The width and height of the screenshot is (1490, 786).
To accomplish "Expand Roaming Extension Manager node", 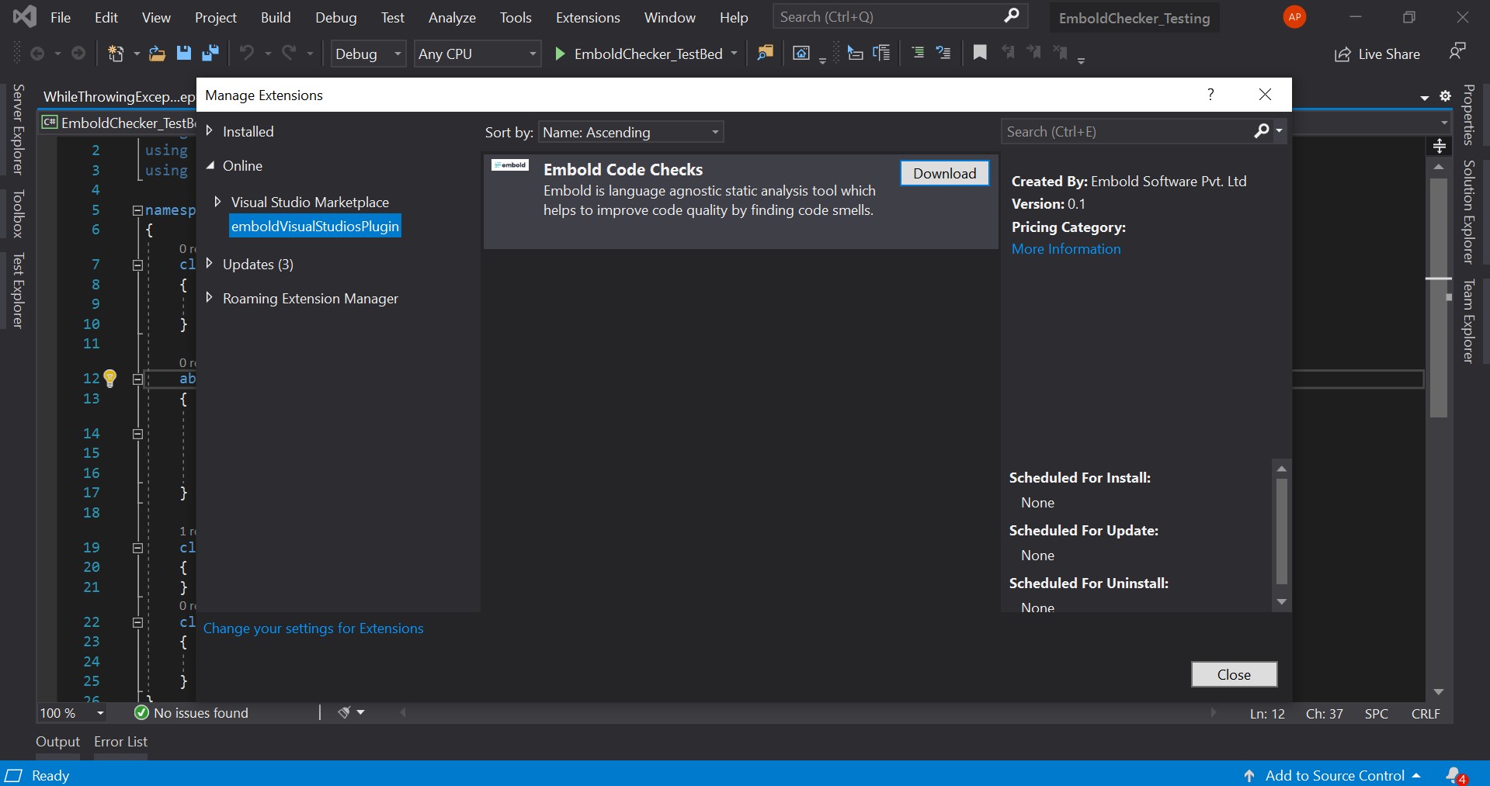I will (209, 298).
